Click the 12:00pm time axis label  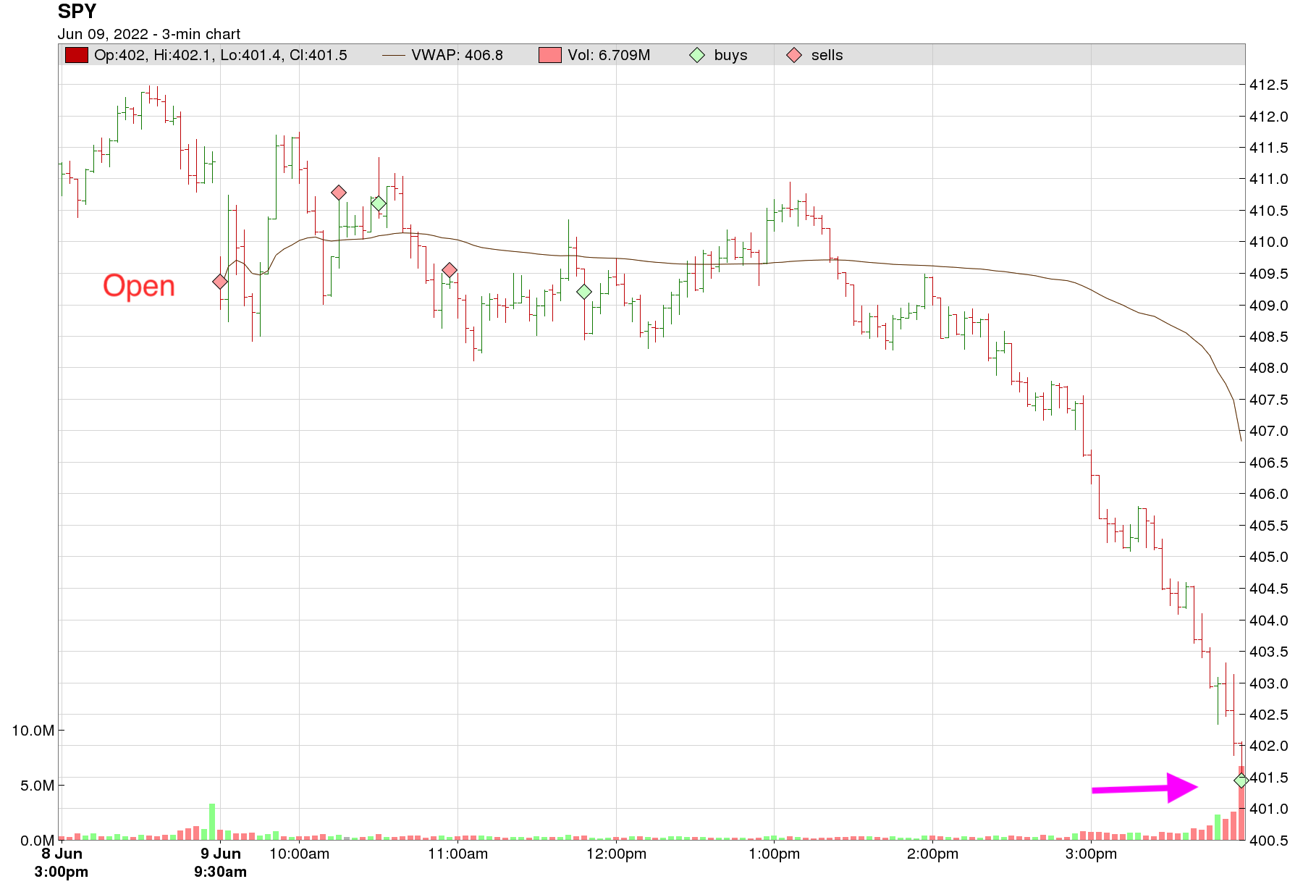point(616,854)
